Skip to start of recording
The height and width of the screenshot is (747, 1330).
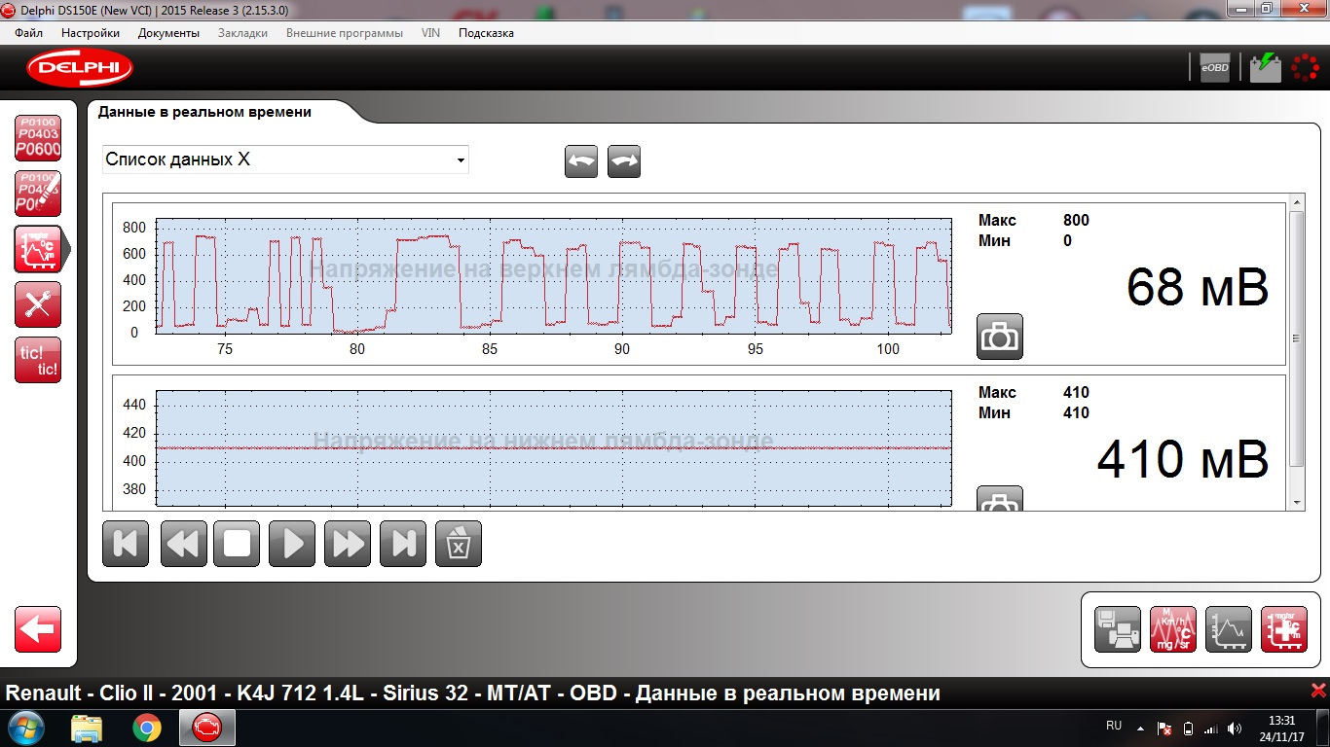point(126,543)
